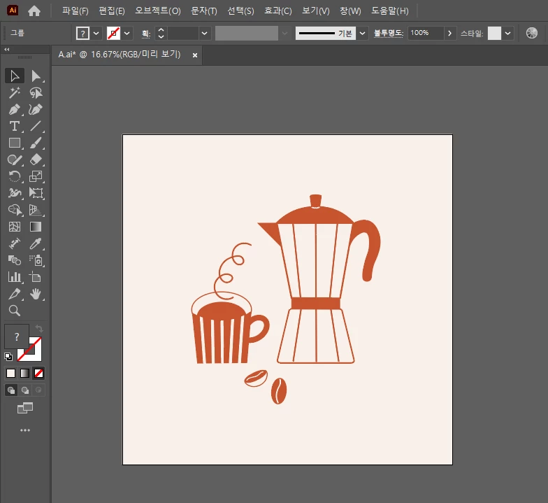Viewport: 548px width, 503px height.
Task: Switch paint mode to Gradient
Action: tap(24, 373)
